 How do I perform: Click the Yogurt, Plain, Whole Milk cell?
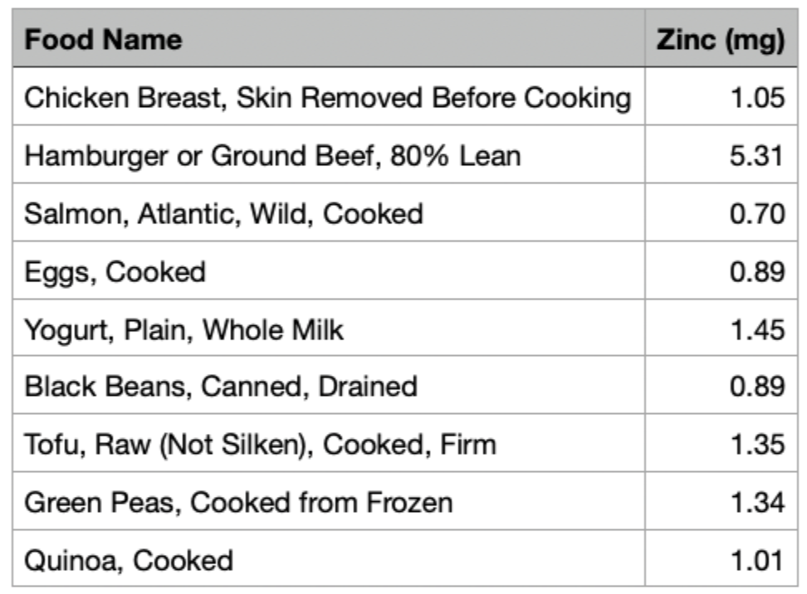pos(328,329)
